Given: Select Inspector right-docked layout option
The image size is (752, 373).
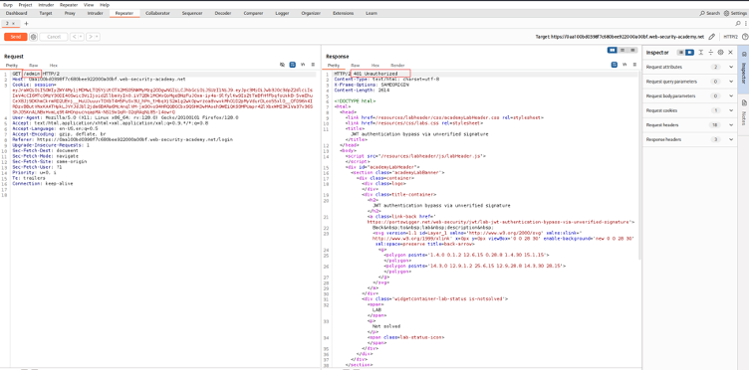Looking at the screenshot, I should [689, 52].
